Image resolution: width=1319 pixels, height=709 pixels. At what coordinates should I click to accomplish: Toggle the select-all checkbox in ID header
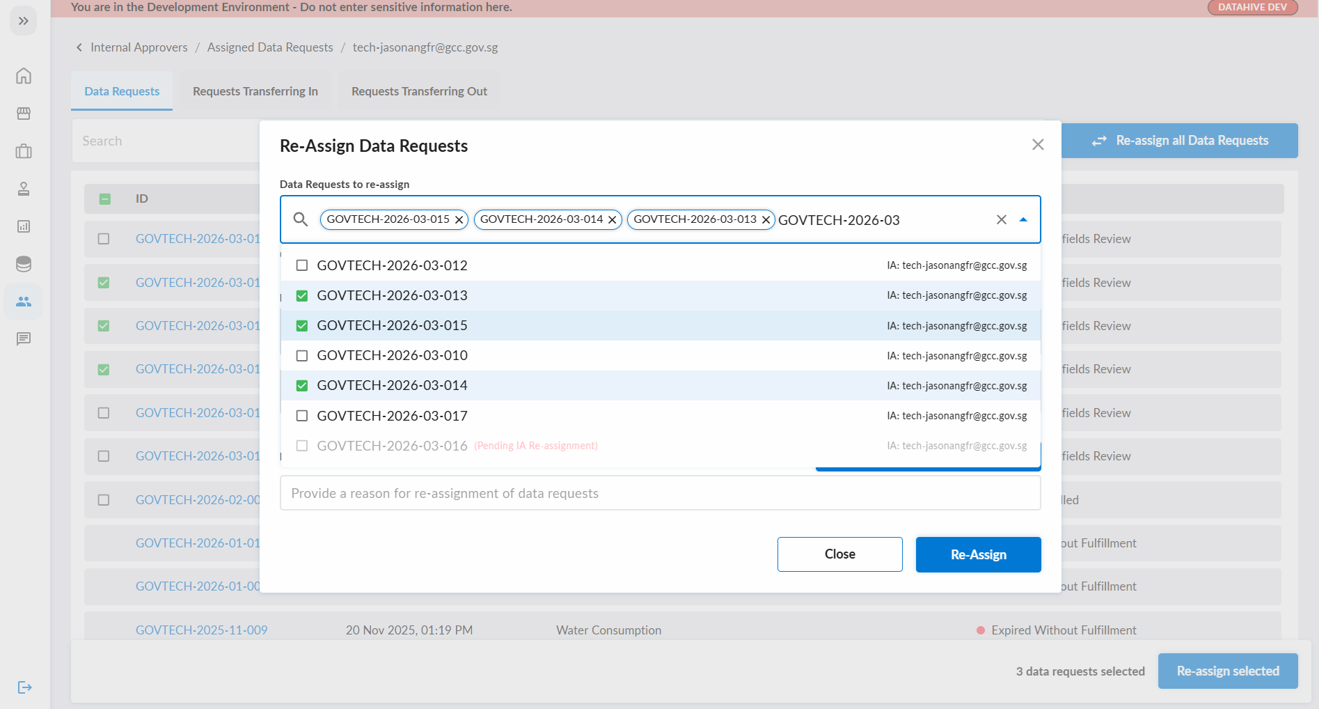tap(104, 199)
